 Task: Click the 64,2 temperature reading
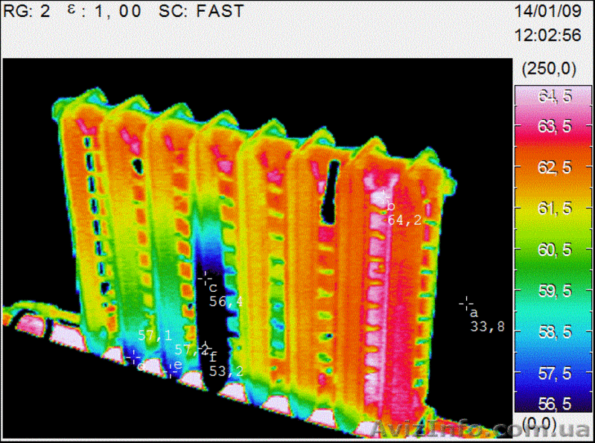pos(404,220)
